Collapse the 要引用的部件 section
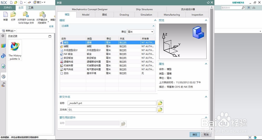Viewport: 262px width, 140px height. (206, 117)
